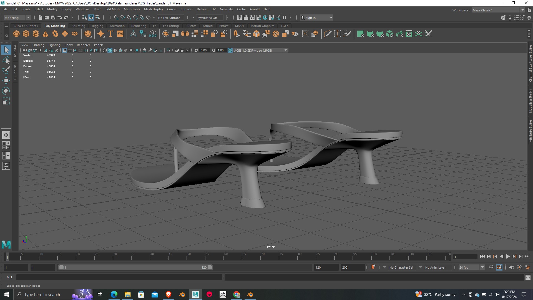Toggle the viewport grid display
The image size is (533, 300).
65,50
